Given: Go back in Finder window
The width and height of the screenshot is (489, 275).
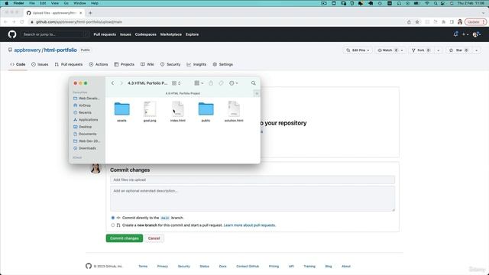Looking at the screenshot, I should pyautogui.click(x=112, y=83).
